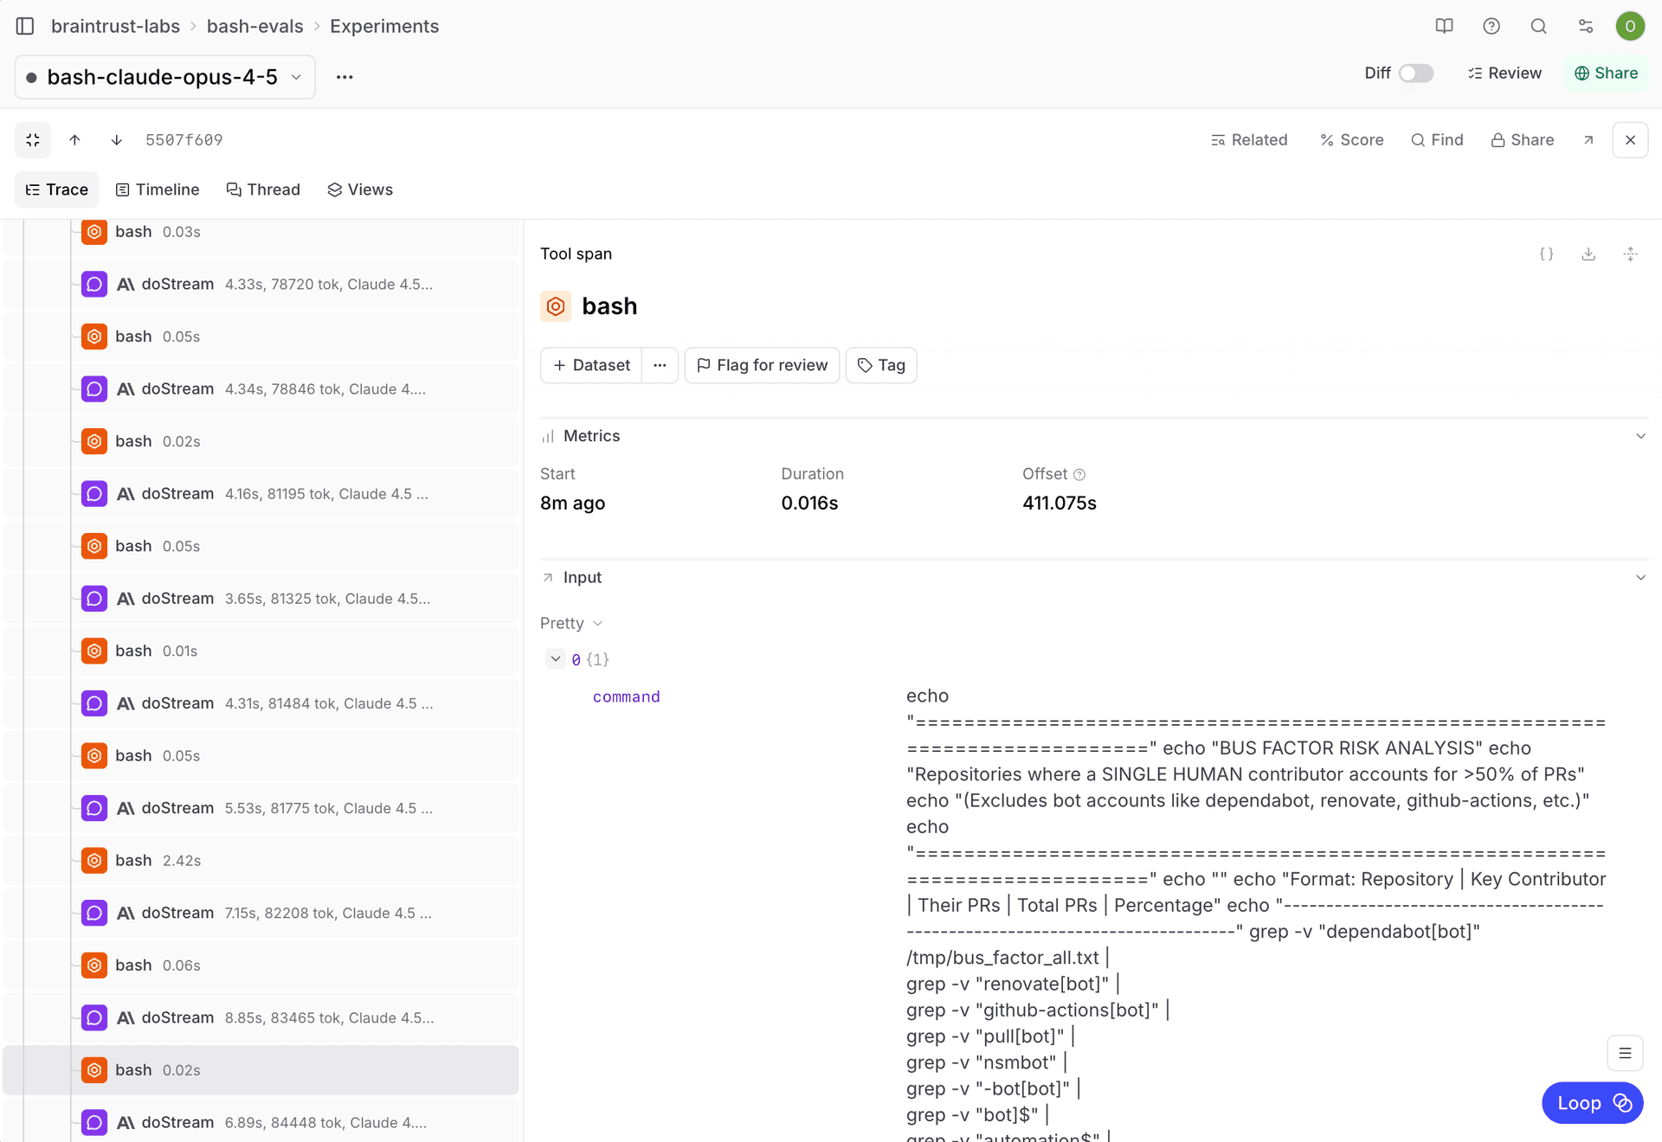Switch to the Timeline tab

coord(158,189)
